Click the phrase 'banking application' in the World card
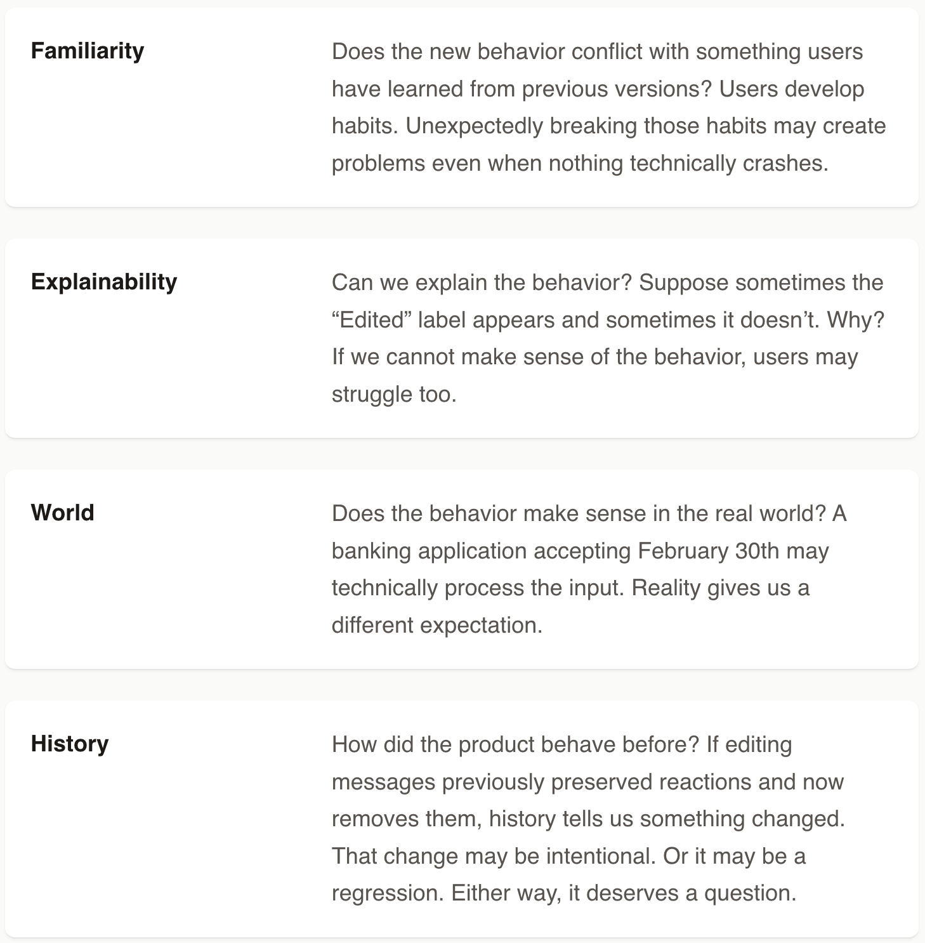This screenshot has height=943, width=925. tap(429, 551)
